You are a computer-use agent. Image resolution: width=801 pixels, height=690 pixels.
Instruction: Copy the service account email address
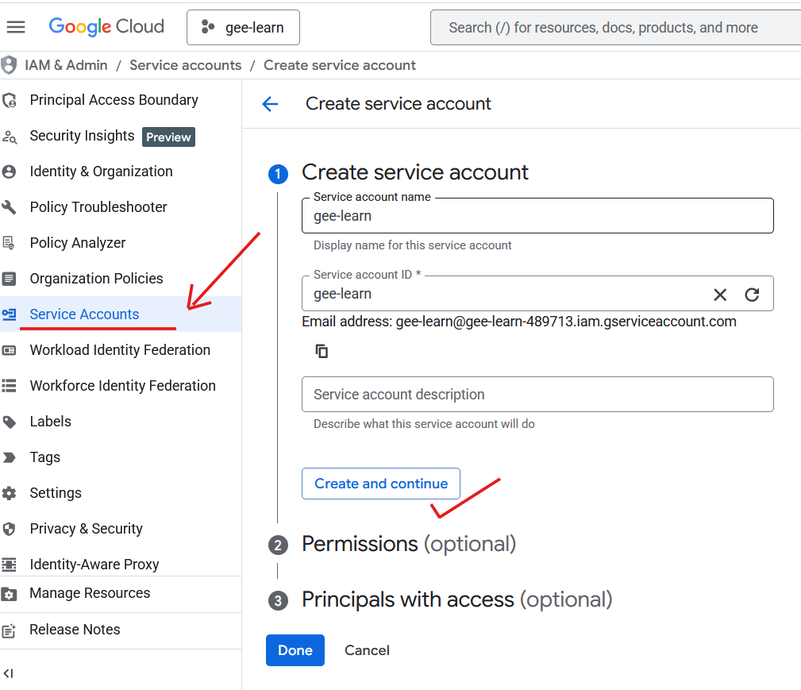pos(321,350)
